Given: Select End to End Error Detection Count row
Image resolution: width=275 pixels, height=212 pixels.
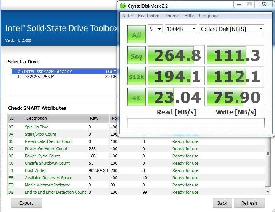Looking at the screenshot, I should tap(136, 192).
